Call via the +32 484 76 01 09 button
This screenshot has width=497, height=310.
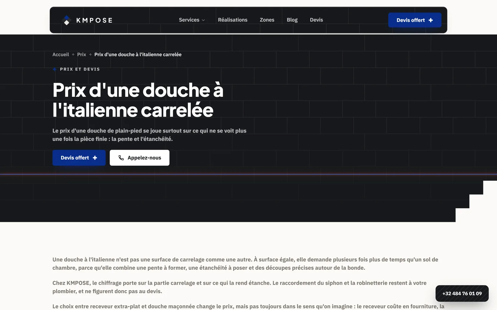(x=462, y=294)
